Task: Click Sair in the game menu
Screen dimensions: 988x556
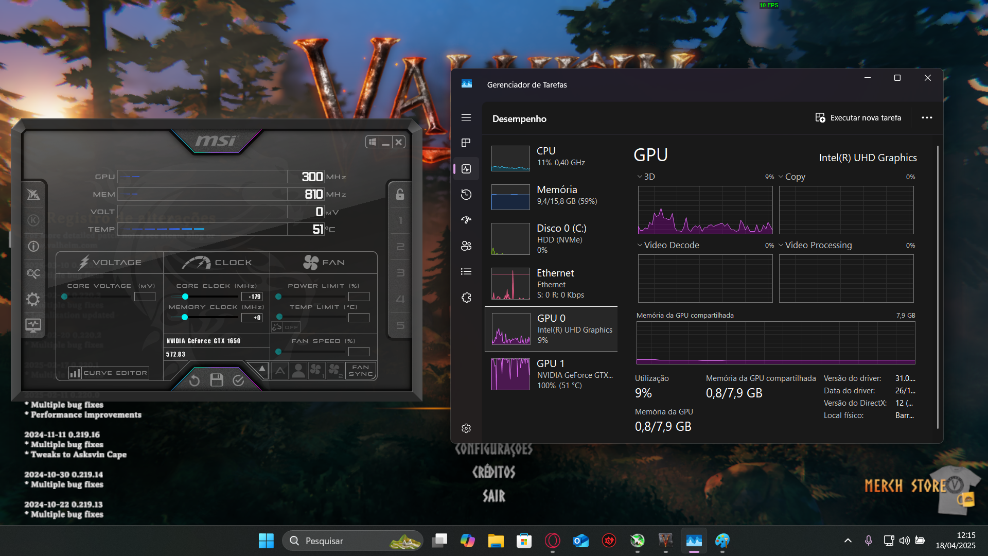Action: (x=493, y=496)
